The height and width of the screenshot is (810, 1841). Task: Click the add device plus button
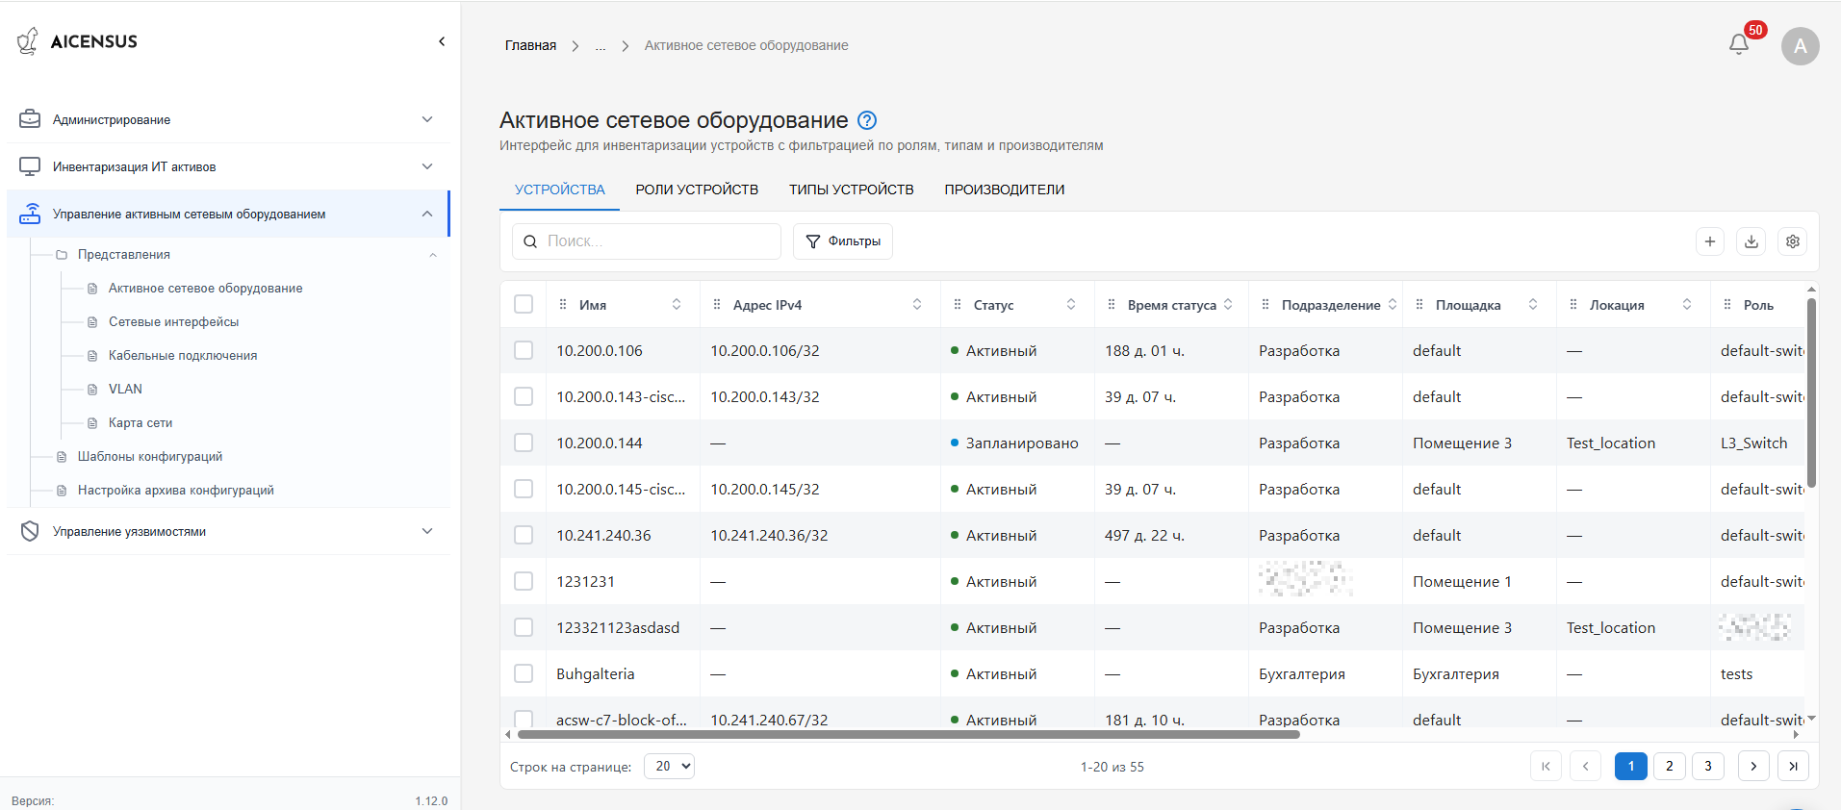pyautogui.click(x=1709, y=241)
